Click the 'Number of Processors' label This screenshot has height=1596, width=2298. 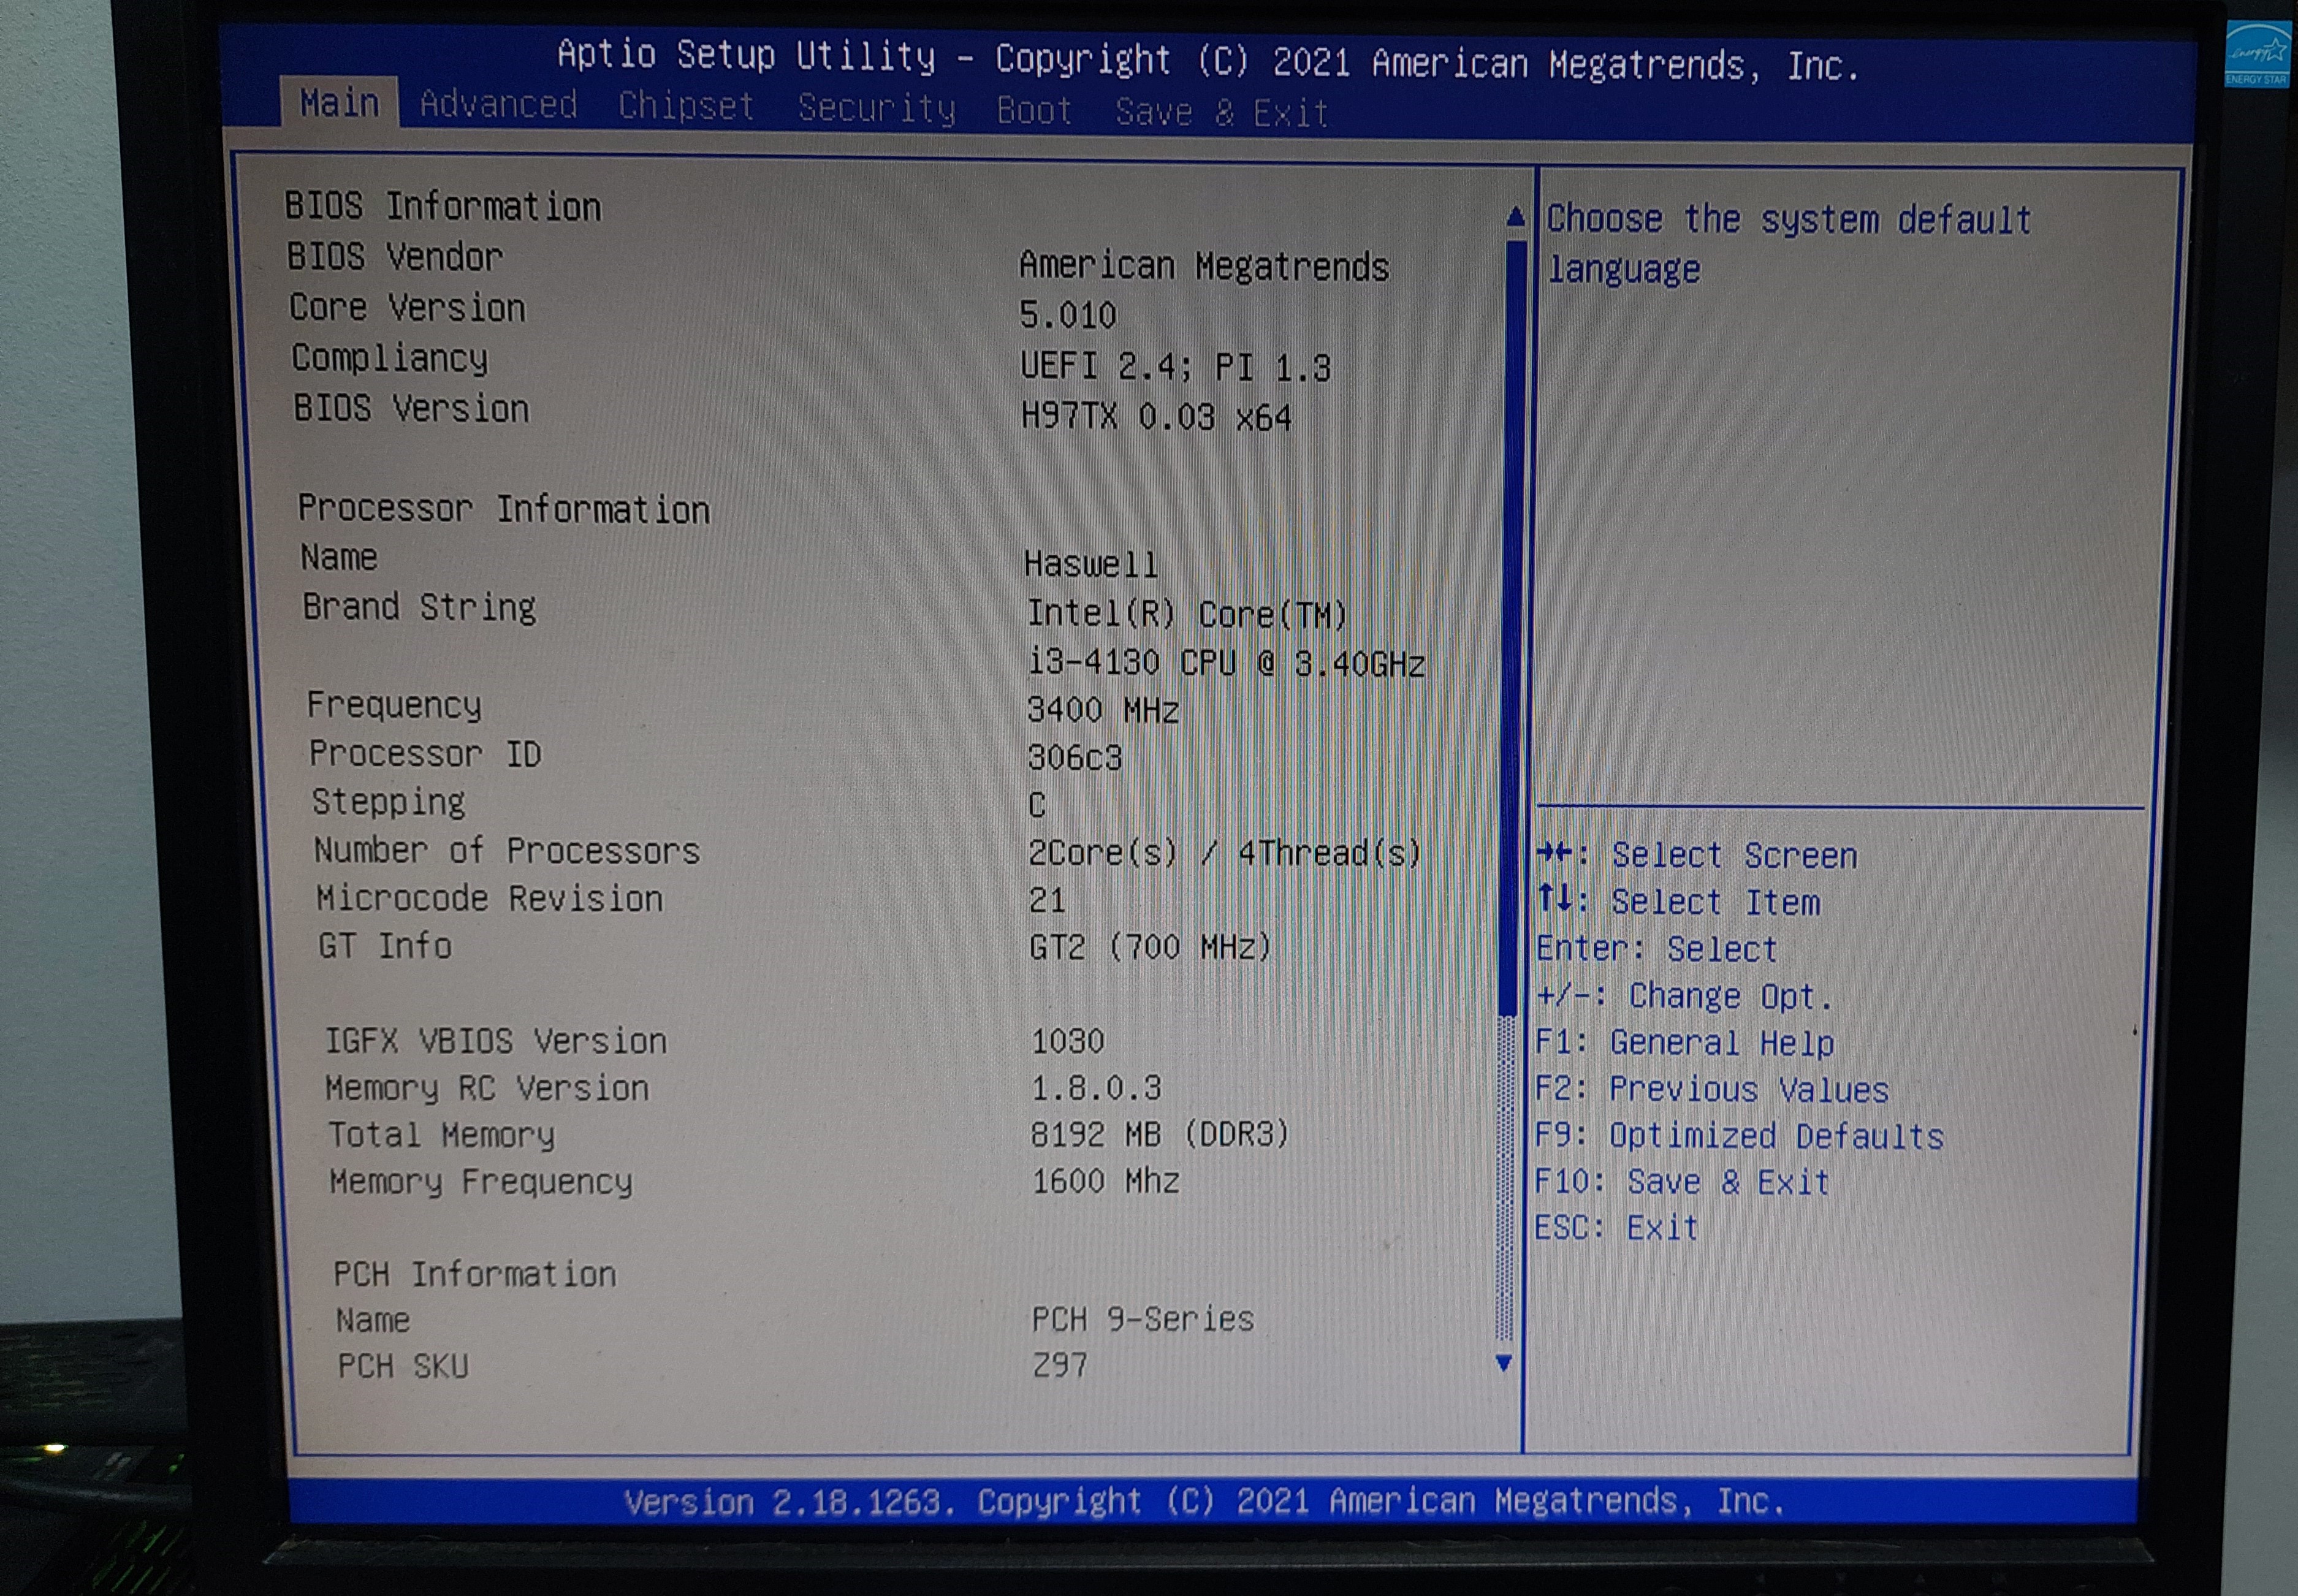[507, 850]
